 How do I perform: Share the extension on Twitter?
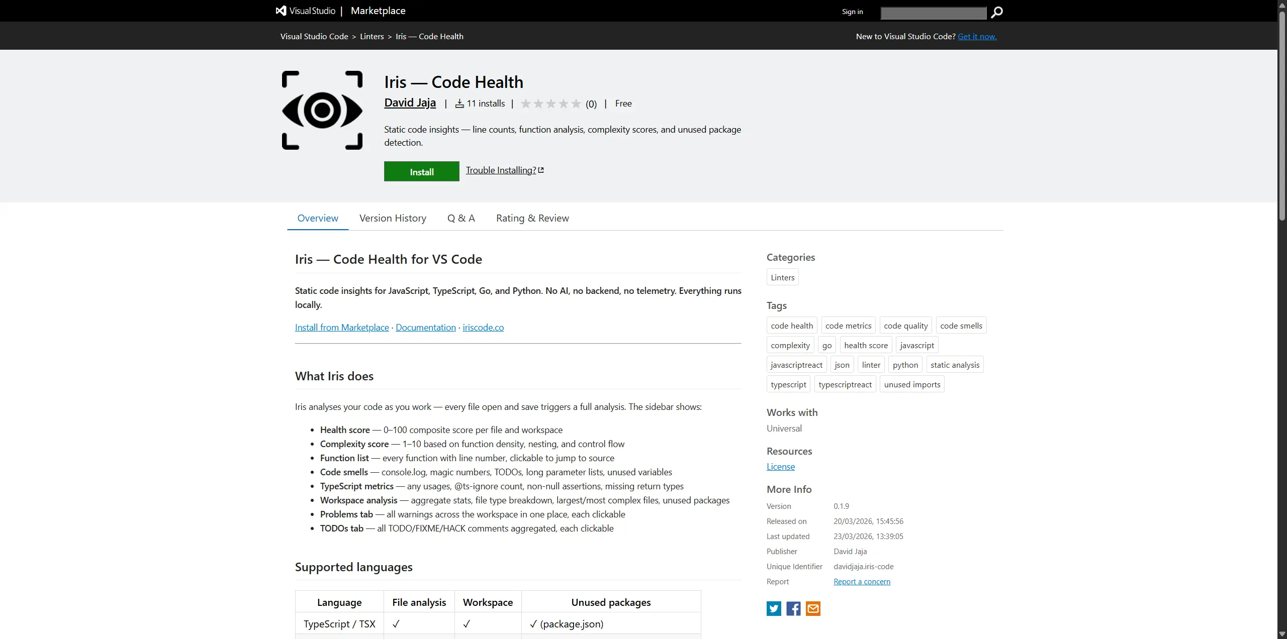(x=773, y=608)
